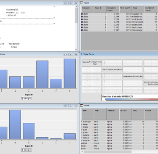Click the legend marker under the lower bar chart
Viewport: 158px width, 154px height.
coord(22,150)
